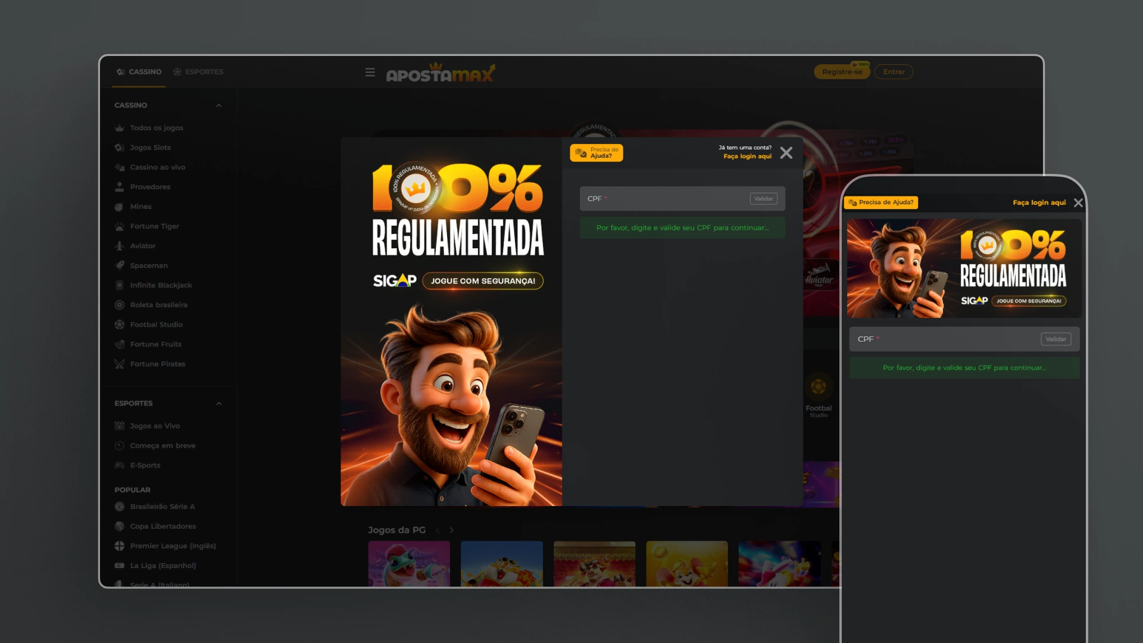Collapse the CASSINO sidebar section
This screenshot has width=1143, height=643.
pos(218,105)
